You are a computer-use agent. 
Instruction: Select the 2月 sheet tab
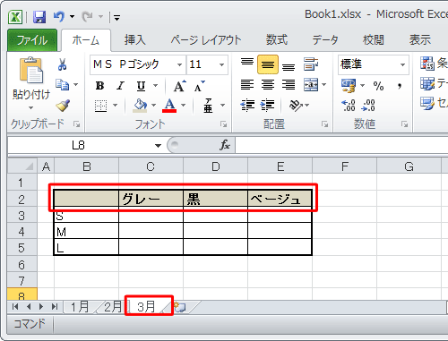[113, 307]
